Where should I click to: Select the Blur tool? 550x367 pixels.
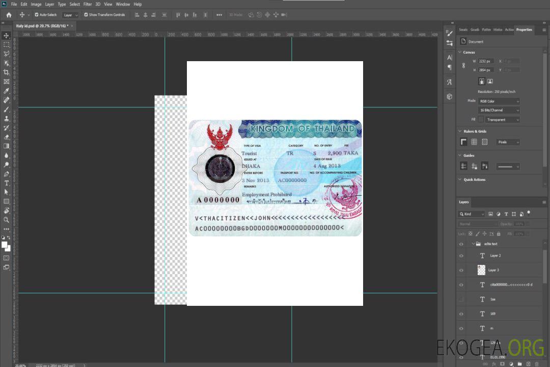(6, 155)
